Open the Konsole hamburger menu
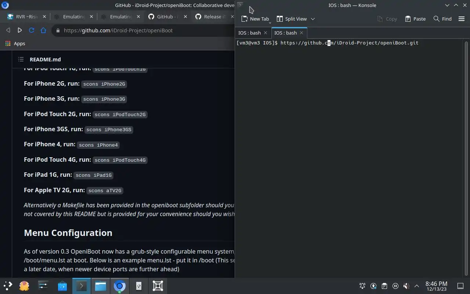Image resolution: width=470 pixels, height=294 pixels. pos(462,19)
